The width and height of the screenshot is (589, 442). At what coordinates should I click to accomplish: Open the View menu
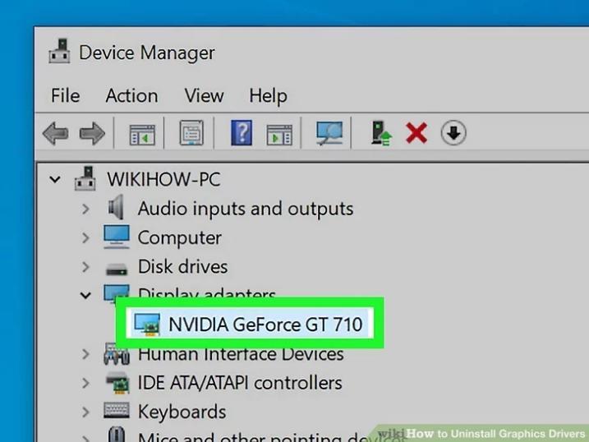(x=204, y=95)
